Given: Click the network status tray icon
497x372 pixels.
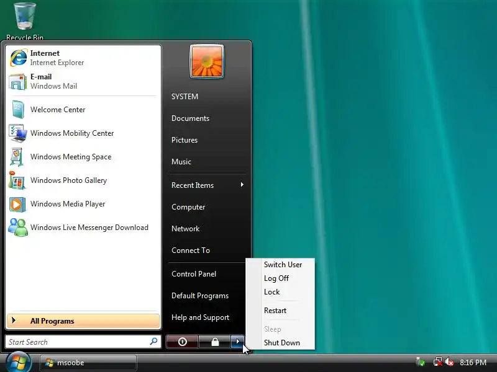Looking at the screenshot, I should (437, 362).
